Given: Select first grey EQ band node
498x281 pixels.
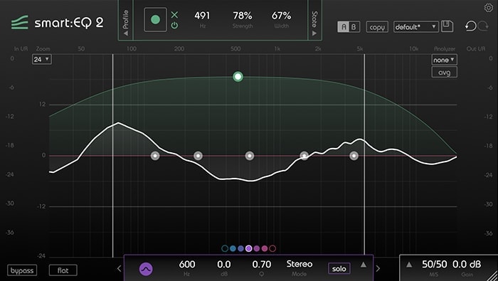Looking at the screenshot, I should click(x=155, y=156).
